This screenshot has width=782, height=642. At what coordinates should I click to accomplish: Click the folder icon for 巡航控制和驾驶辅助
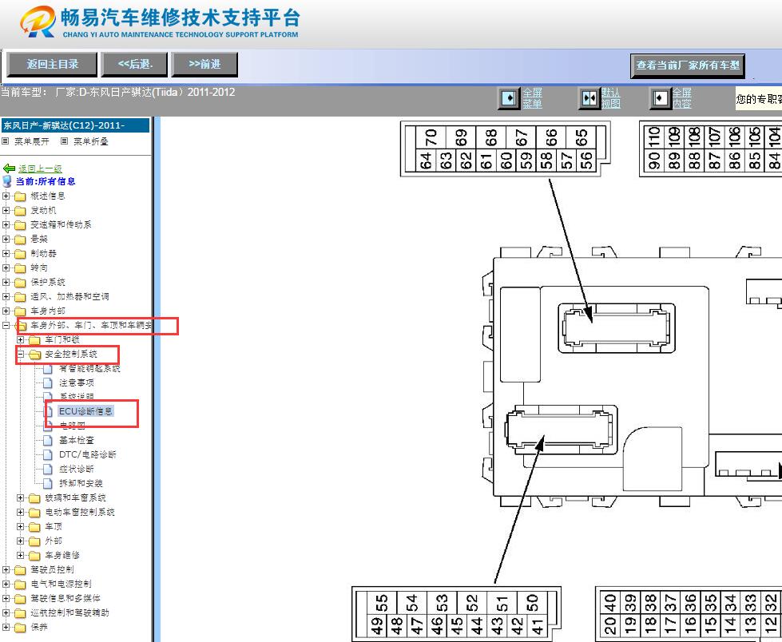click(20, 613)
